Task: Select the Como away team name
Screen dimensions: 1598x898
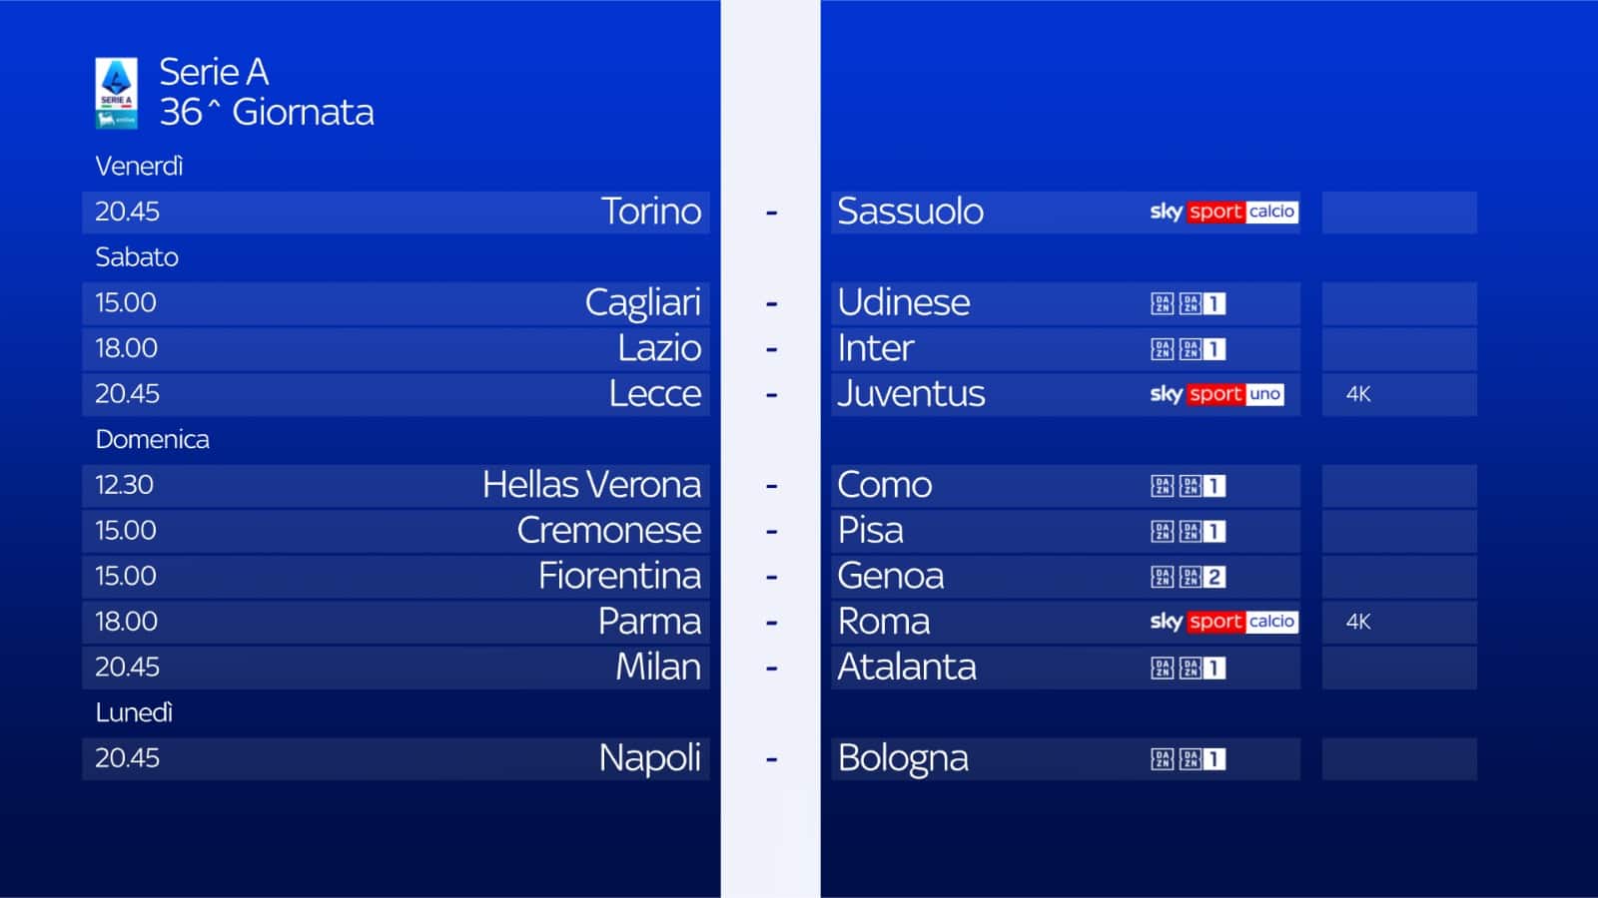Action: [x=885, y=485]
